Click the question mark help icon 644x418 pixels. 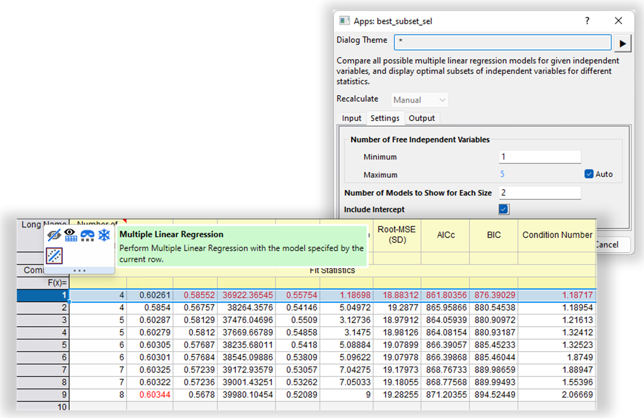point(587,20)
